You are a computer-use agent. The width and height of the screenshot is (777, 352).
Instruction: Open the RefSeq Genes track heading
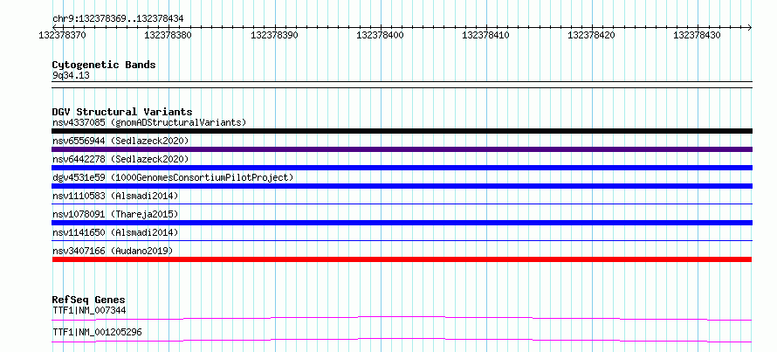coord(89,300)
